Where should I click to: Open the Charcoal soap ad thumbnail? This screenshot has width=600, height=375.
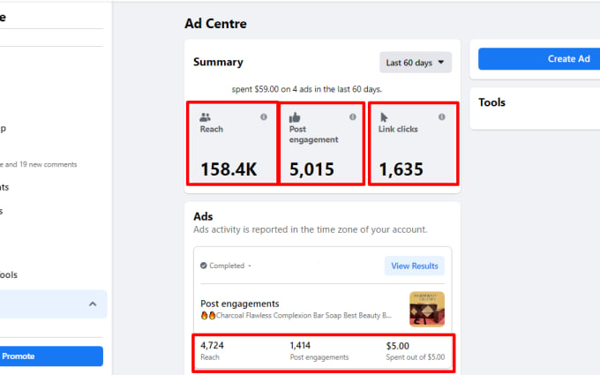(427, 309)
